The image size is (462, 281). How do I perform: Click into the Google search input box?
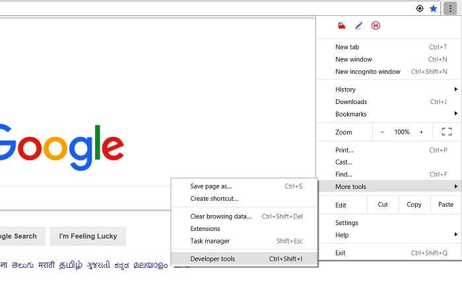click(x=85, y=198)
